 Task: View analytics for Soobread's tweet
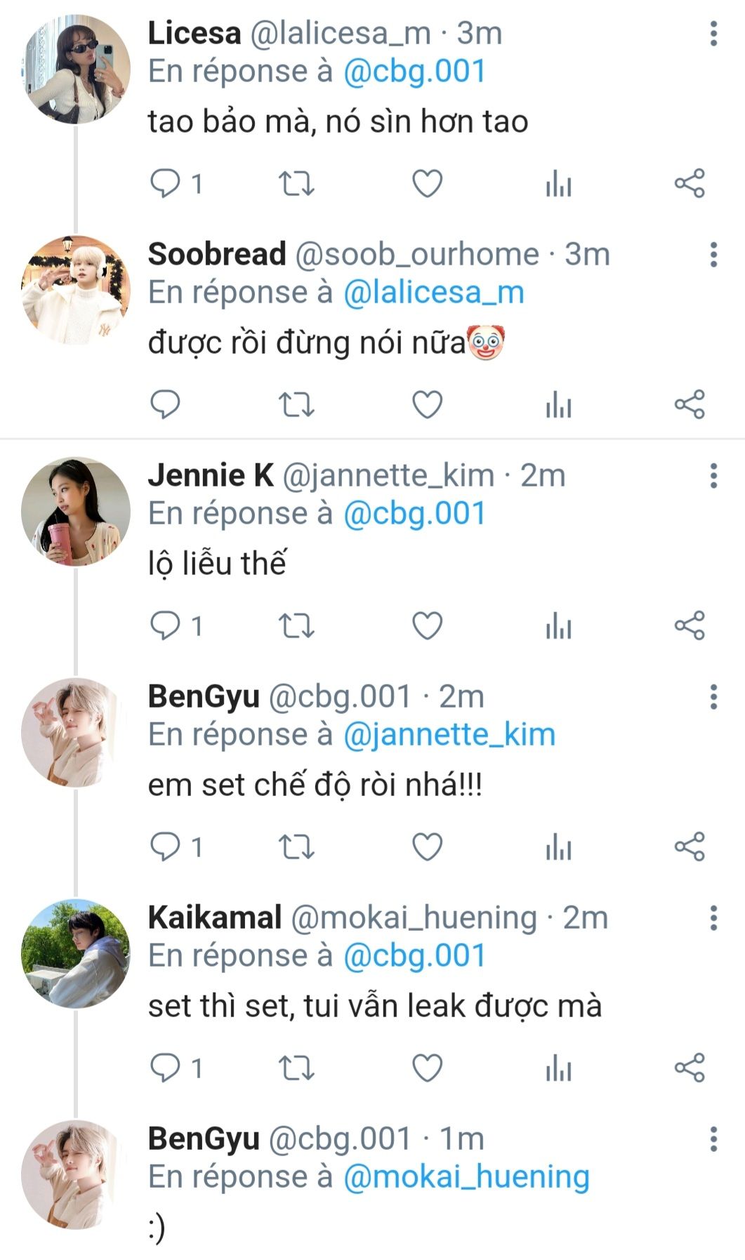pyautogui.click(x=558, y=405)
